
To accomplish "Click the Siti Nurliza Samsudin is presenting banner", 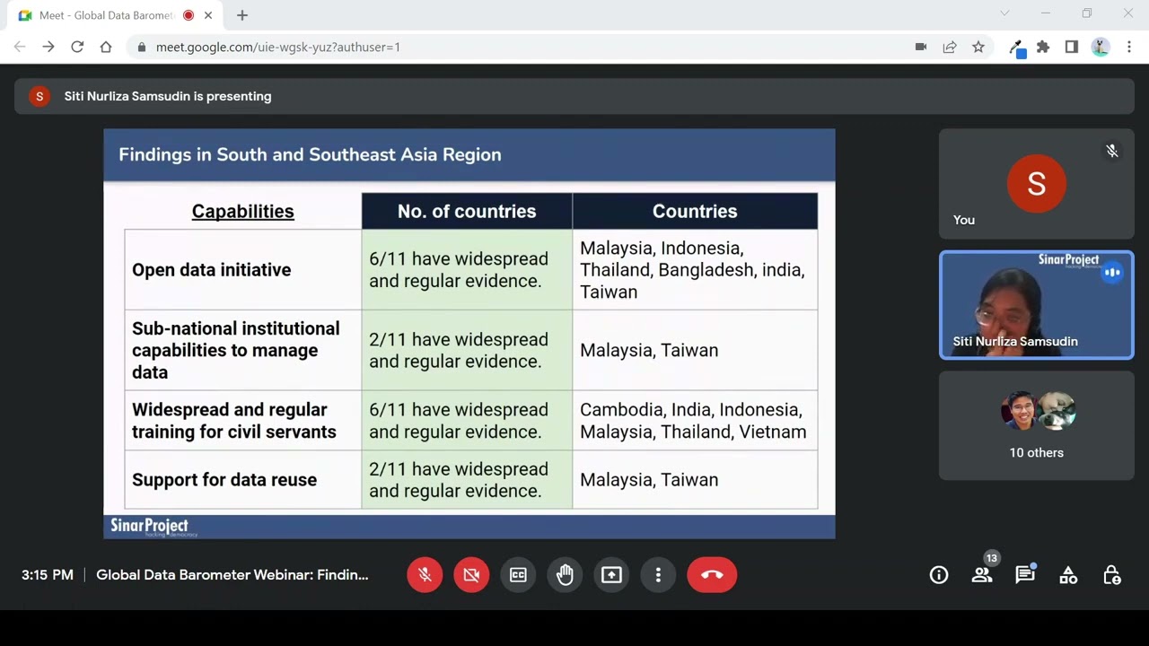I will click(574, 96).
